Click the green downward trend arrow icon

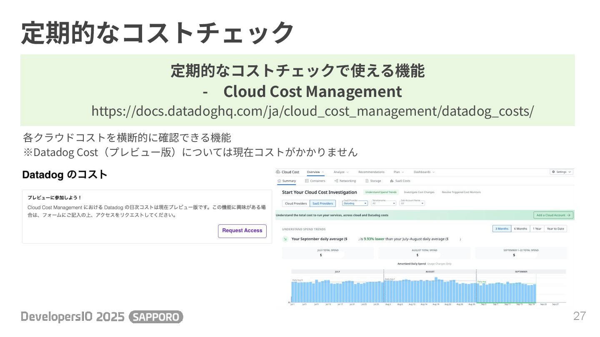(x=285, y=239)
